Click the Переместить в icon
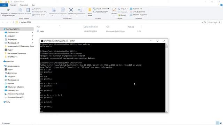 [x=53, y=10]
